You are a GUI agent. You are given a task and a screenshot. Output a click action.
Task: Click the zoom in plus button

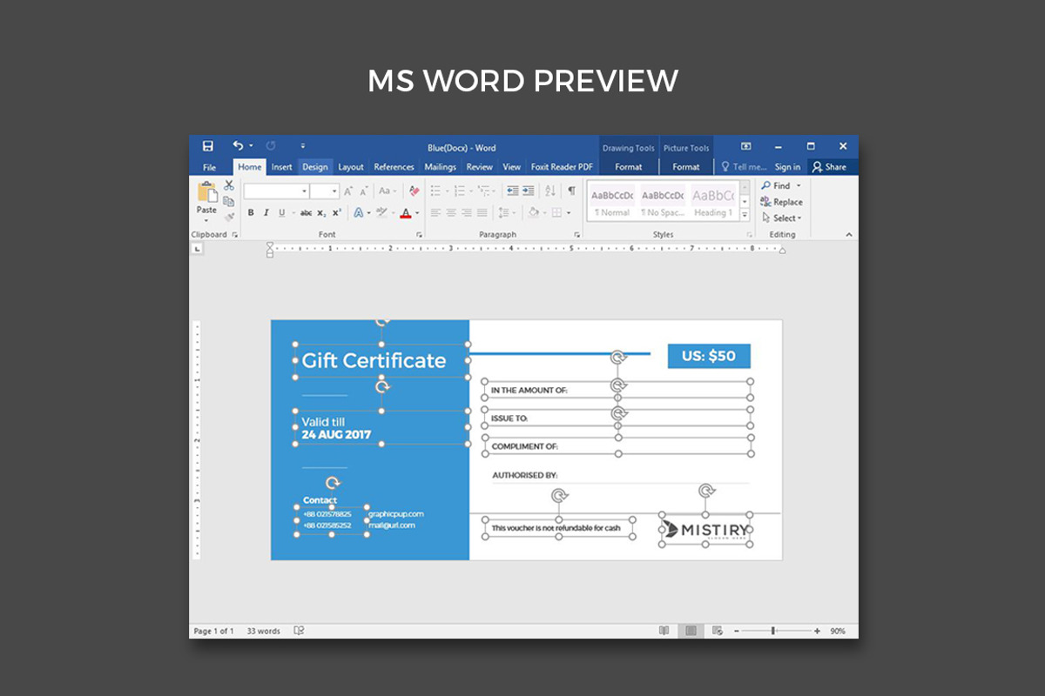[x=817, y=631]
